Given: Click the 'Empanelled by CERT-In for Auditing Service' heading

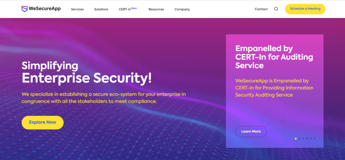Looking at the screenshot, I should pyautogui.click(x=274, y=57).
